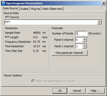Open the Panel 0 channel dropdown
Viewport: 107px width, 96px height.
click(85, 40)
